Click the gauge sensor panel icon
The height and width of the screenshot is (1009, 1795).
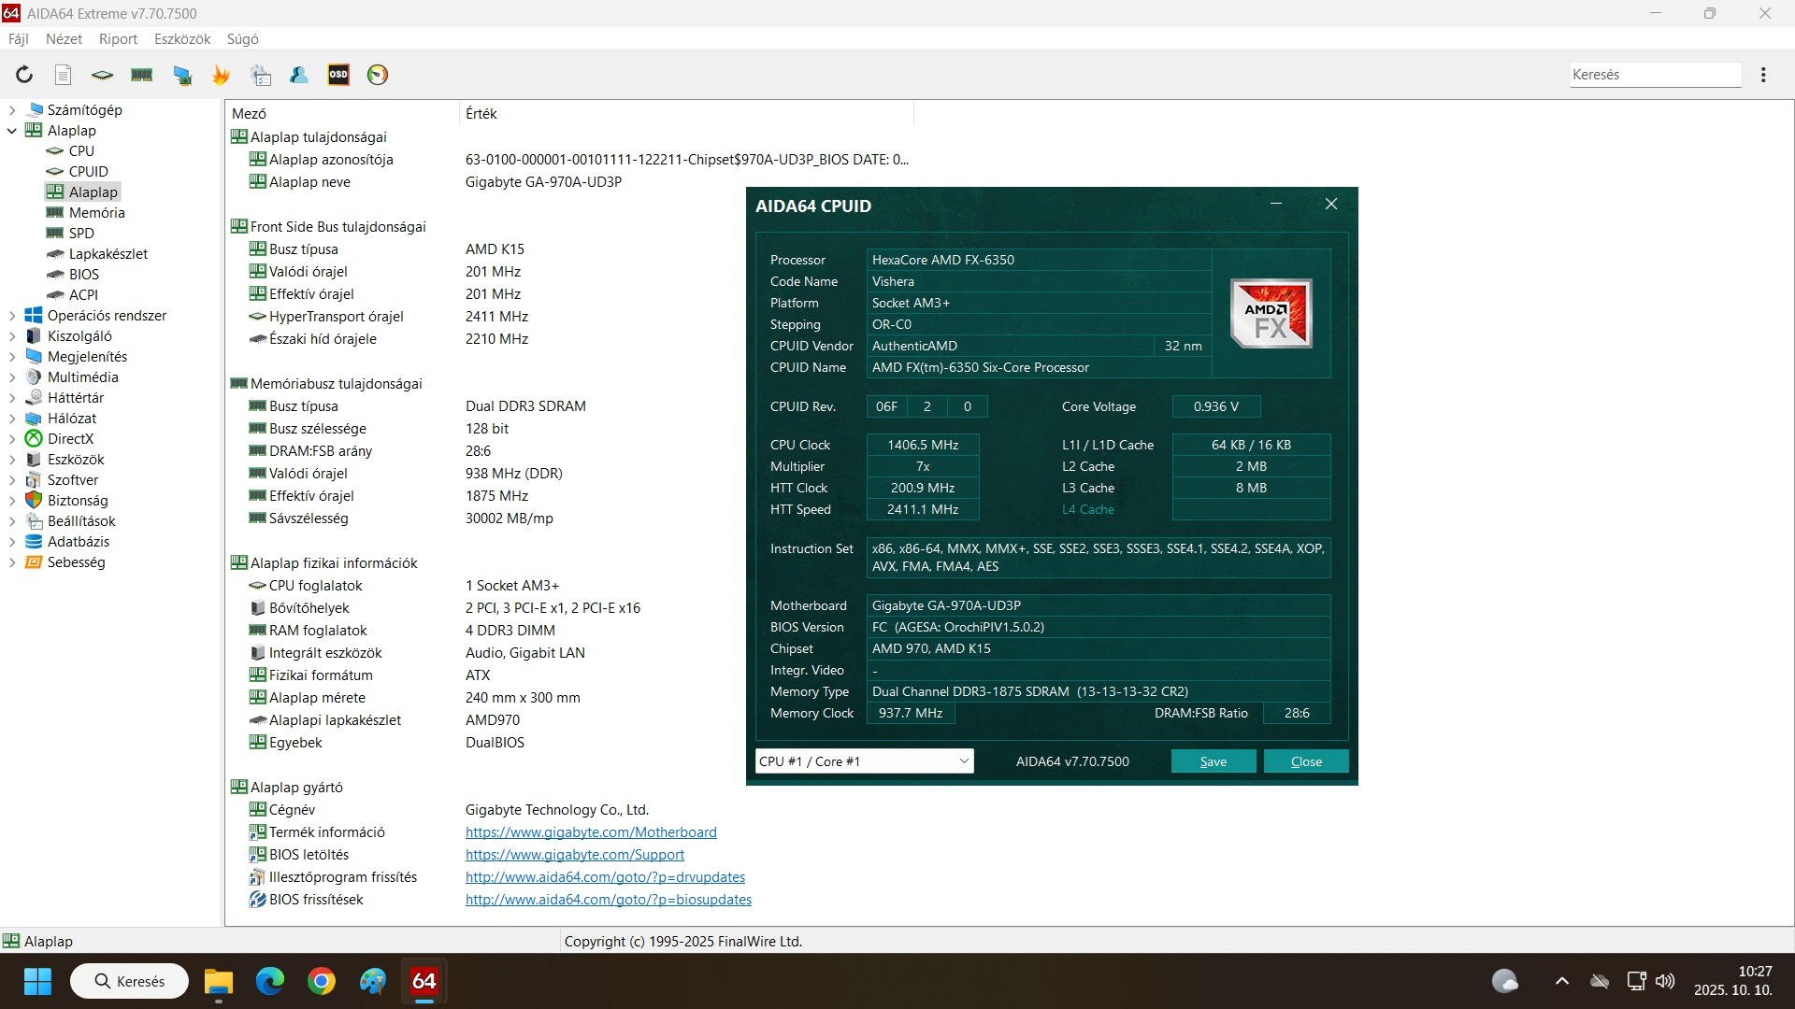pyautogui.click(x=378, y=75)
